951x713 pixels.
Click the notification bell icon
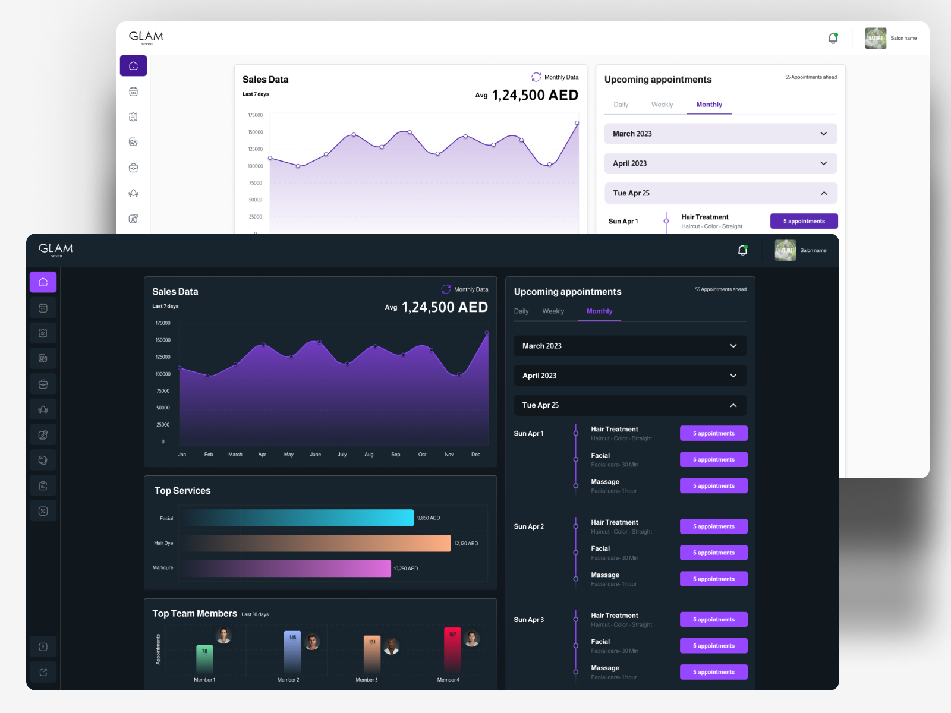tap(742, 250)
